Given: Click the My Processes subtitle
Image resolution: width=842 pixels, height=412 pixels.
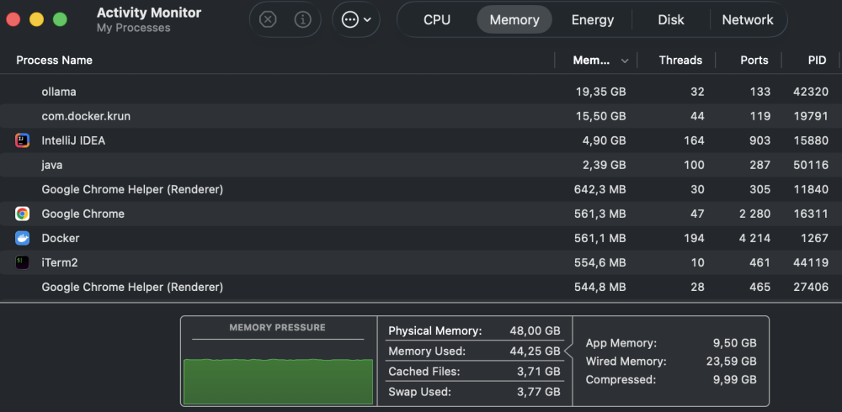Looking at the screenshot, I should pos(133,28).
